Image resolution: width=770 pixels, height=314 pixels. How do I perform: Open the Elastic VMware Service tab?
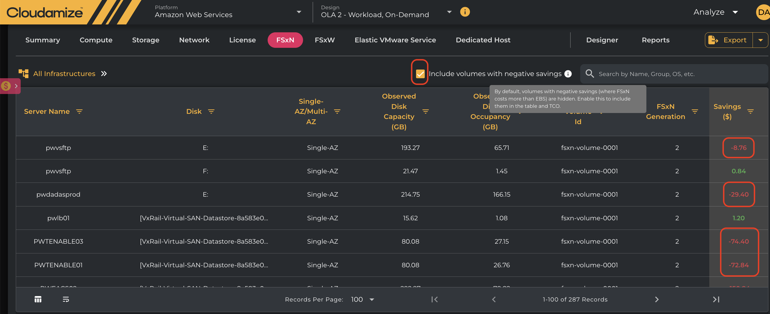(395, 40)
